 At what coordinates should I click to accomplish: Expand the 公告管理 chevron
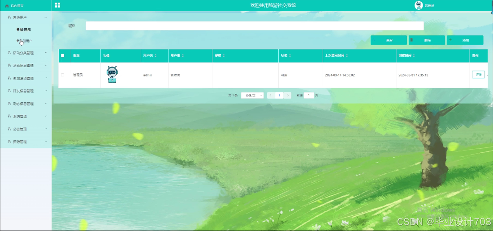click(46, 129)
